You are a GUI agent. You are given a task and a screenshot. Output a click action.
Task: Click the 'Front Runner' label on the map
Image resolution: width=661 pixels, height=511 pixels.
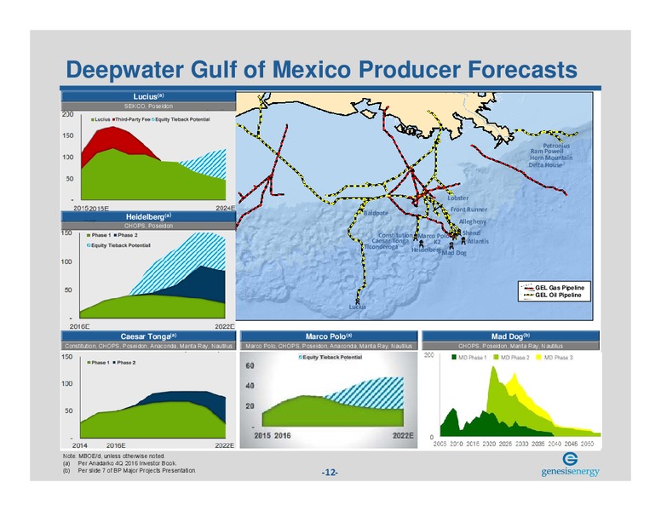click(468, 210)
